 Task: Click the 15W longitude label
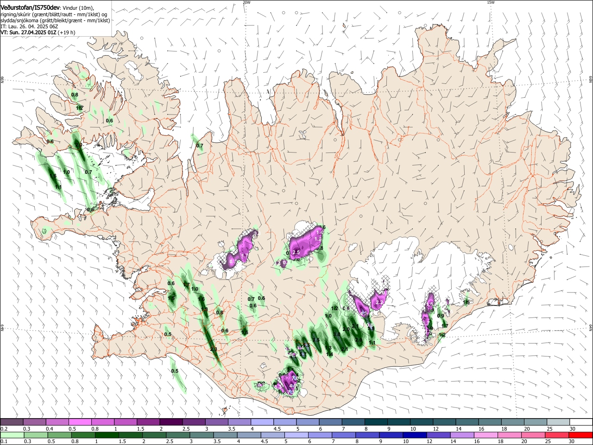pos(491,2)
